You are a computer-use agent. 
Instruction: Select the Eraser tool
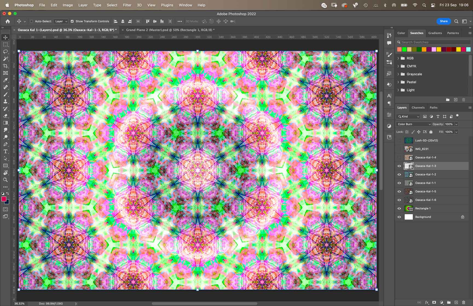point(5,116)
